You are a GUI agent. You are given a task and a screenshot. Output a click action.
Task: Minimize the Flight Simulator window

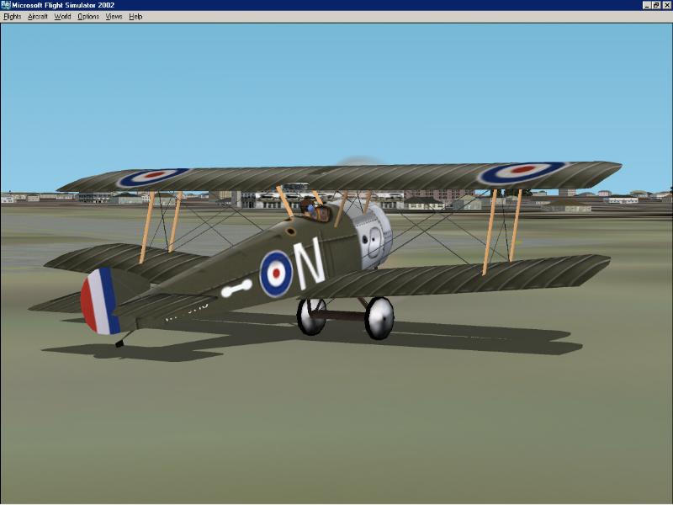(x=646, y=5)
